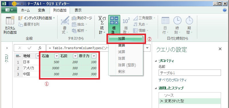
Task: Open the Rounding (丸め) tool
Action: tap(141, 24)
